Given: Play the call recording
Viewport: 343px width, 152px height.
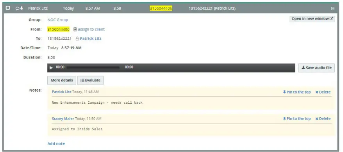Looking at the screenshot, I should [51, 67].
